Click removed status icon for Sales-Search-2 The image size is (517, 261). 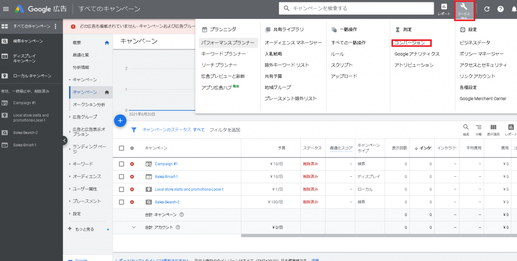click(x=132, y=202)
